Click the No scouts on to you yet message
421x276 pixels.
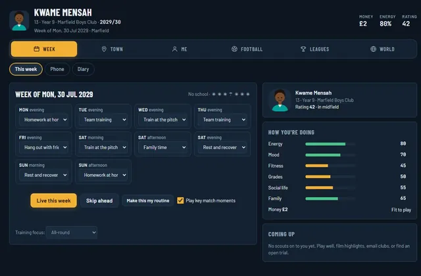(x=339, y=249)
